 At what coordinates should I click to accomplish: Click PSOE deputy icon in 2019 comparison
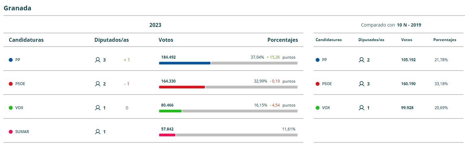coord(361,84)
